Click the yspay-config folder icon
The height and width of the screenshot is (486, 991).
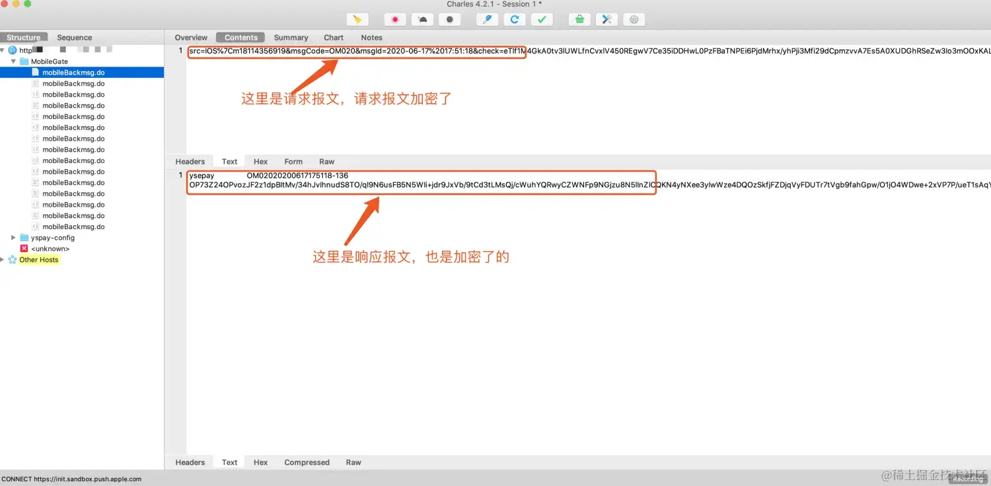[x=24, y=238]
